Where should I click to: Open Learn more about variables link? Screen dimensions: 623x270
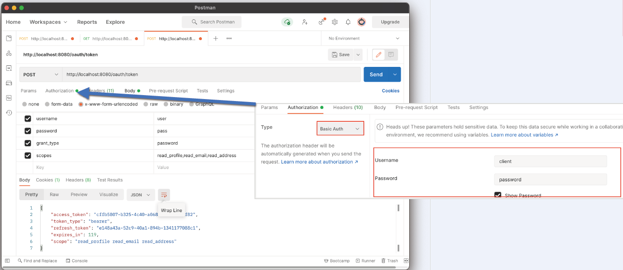click(524, 135)
